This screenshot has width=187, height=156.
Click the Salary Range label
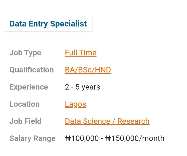32,138
